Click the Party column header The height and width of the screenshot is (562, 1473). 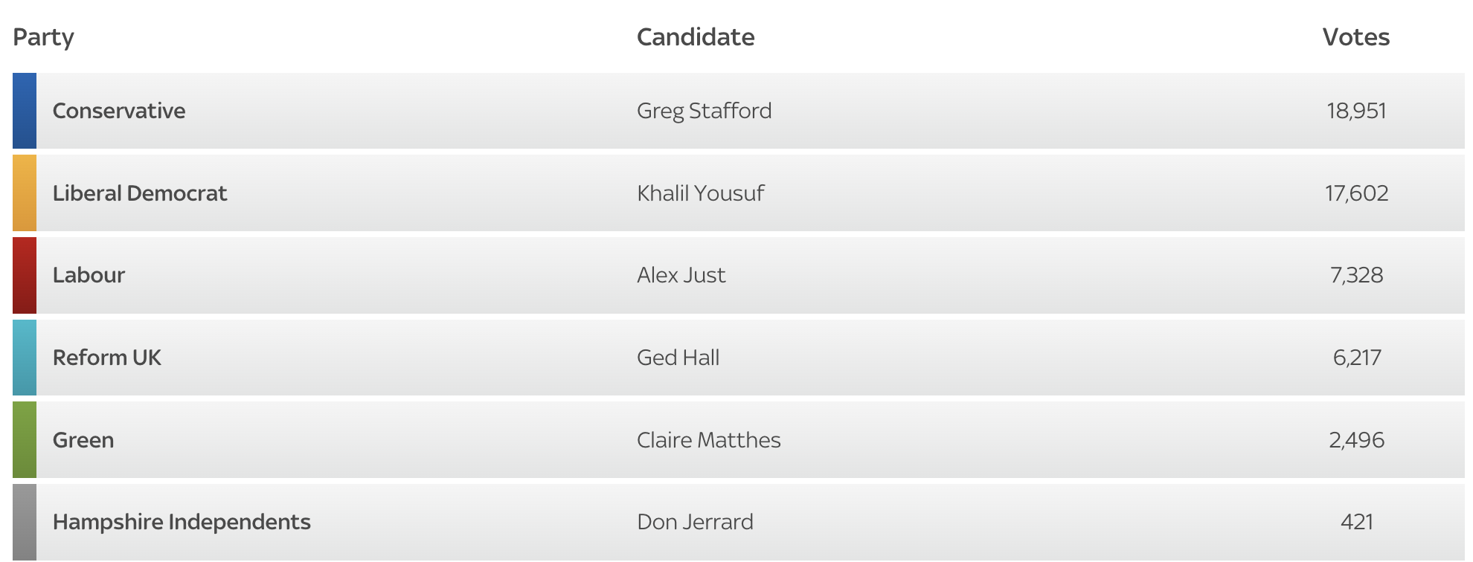pyautogui.click(x=43, y=37)
